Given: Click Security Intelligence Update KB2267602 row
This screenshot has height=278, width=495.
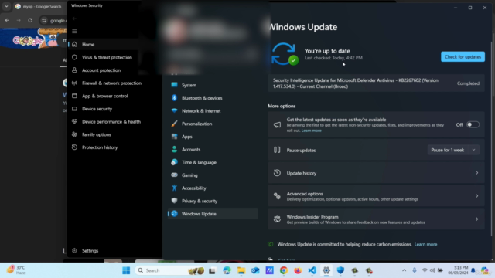Looking at the screenshot, I should [x=377, y=83].
